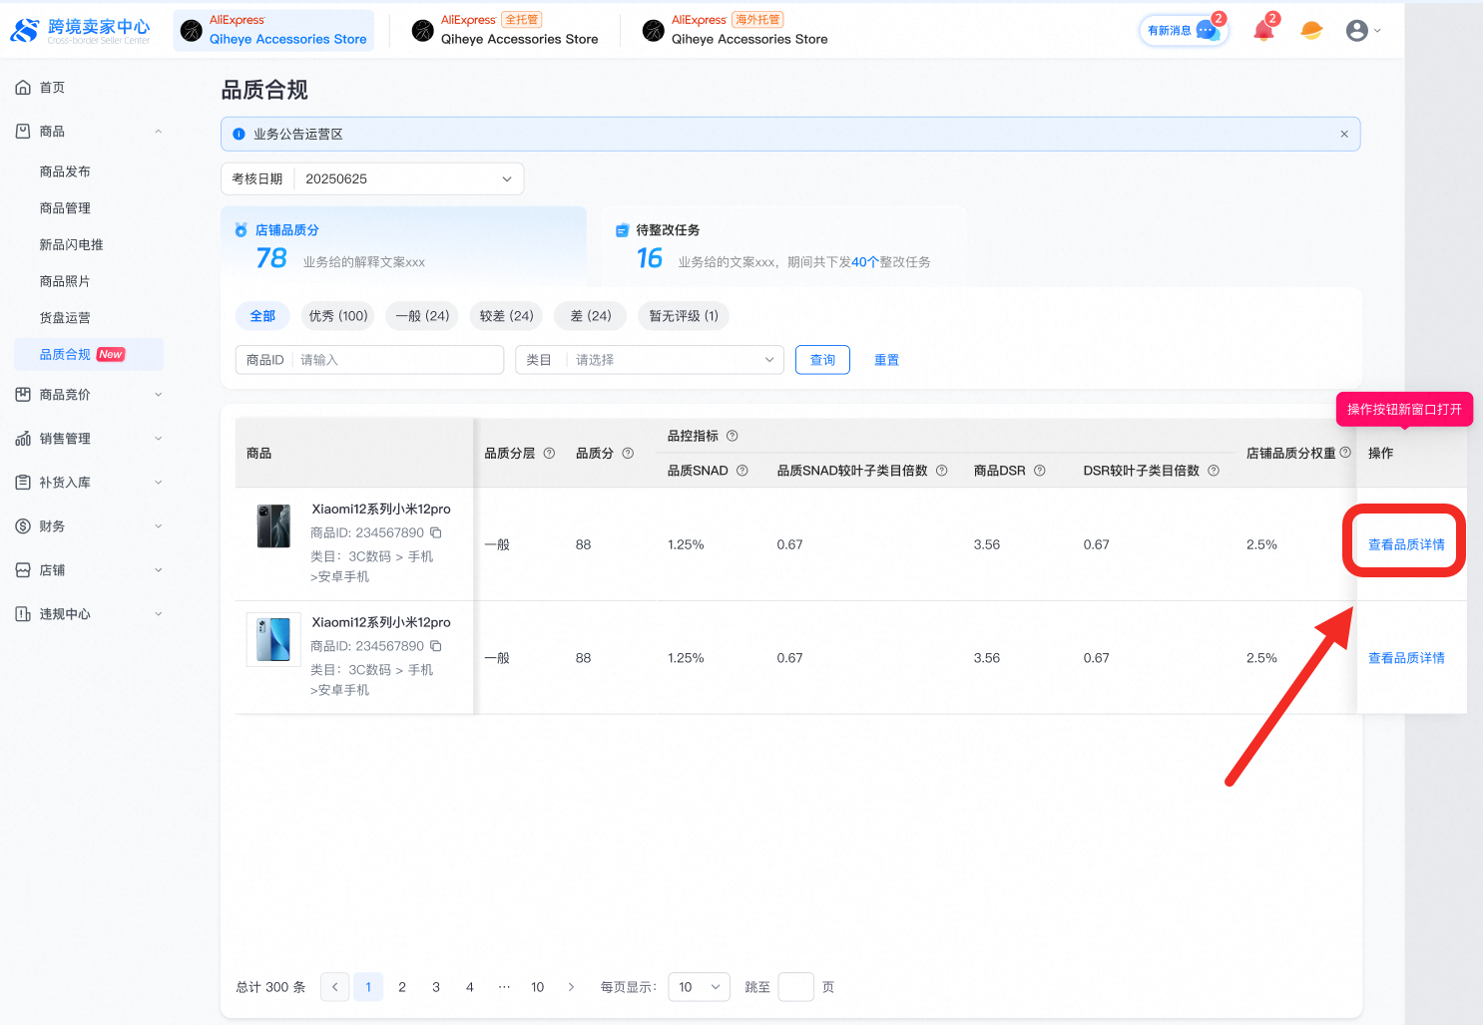This screenshot has width=1483, height=1025.
Task: Copy product ID of first Xiaomi12 row
Action: (x=436, y=532)
